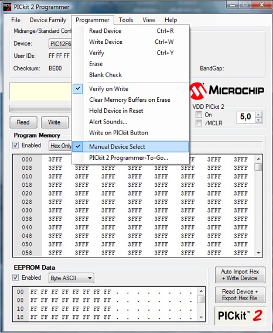Toggle Clear Memory Buffers on Erase
The image size is (273, 333).
[x=130, y=100]
